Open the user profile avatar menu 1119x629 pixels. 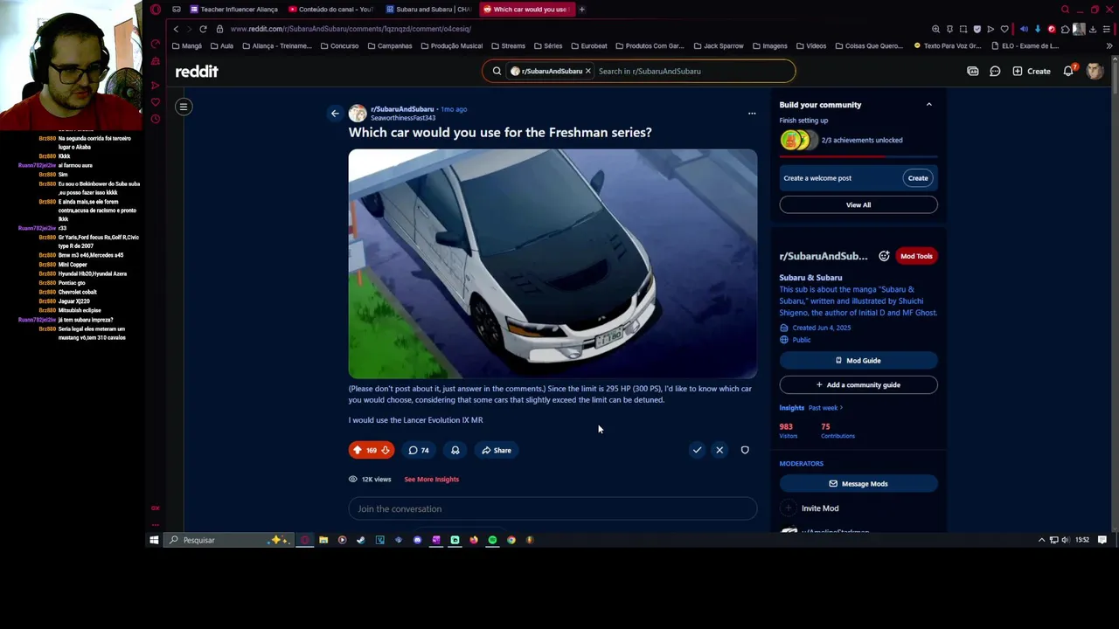pyautogui.click(x=1095, y=71)
